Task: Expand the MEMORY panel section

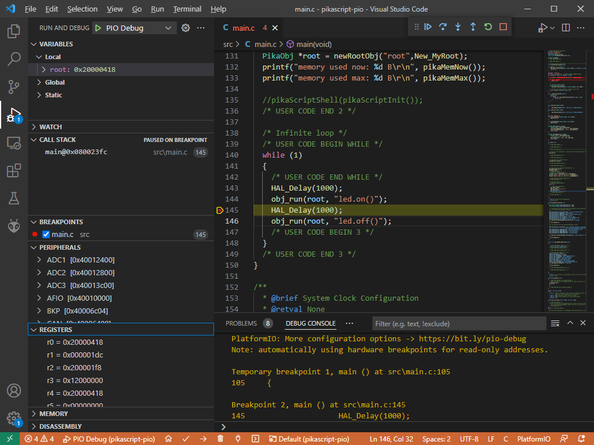Action: click(53, 414)
